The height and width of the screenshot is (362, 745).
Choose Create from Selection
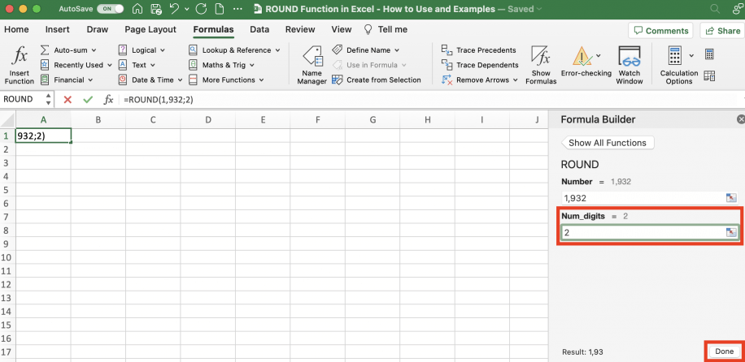pyautogui.click(x=377, y=80)
